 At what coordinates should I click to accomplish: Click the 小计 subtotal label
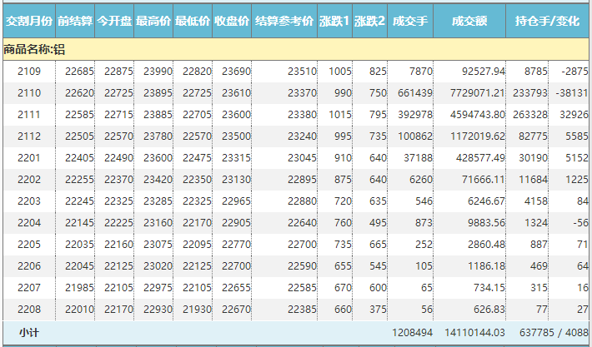click(x=29, y=332)
